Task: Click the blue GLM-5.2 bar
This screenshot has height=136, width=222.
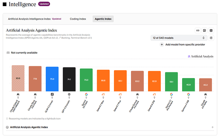Action: [52, 79]
